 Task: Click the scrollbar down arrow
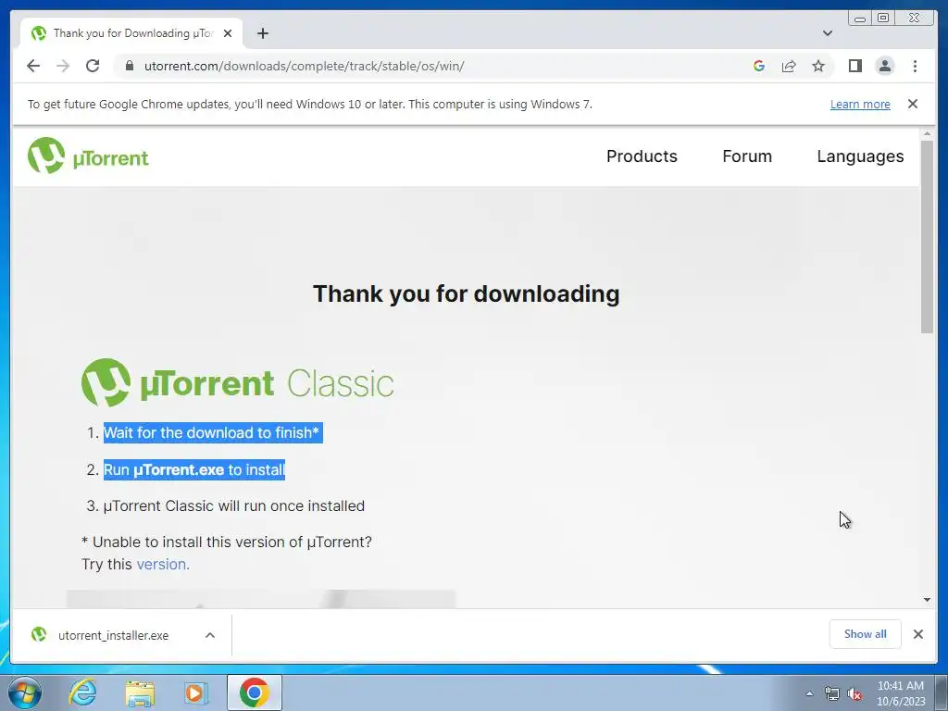pyautogui.click(x=927, y=600)
